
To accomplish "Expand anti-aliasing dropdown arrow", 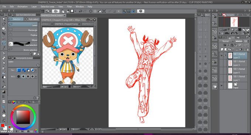I will coord(36,76).
